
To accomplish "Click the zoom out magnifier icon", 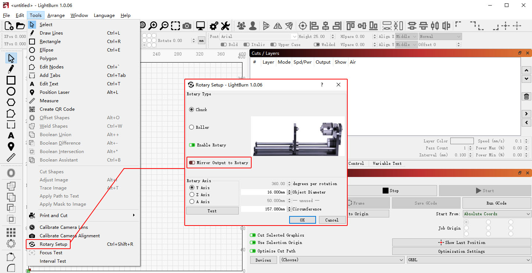I will coord(164,26).
